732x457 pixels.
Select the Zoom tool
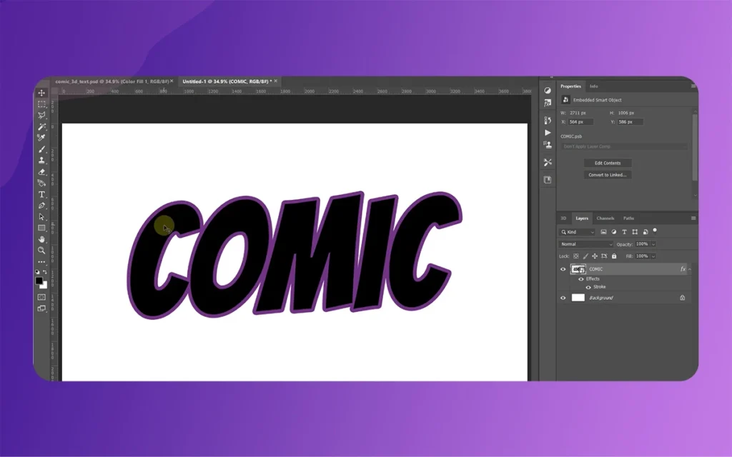point(41,251)
